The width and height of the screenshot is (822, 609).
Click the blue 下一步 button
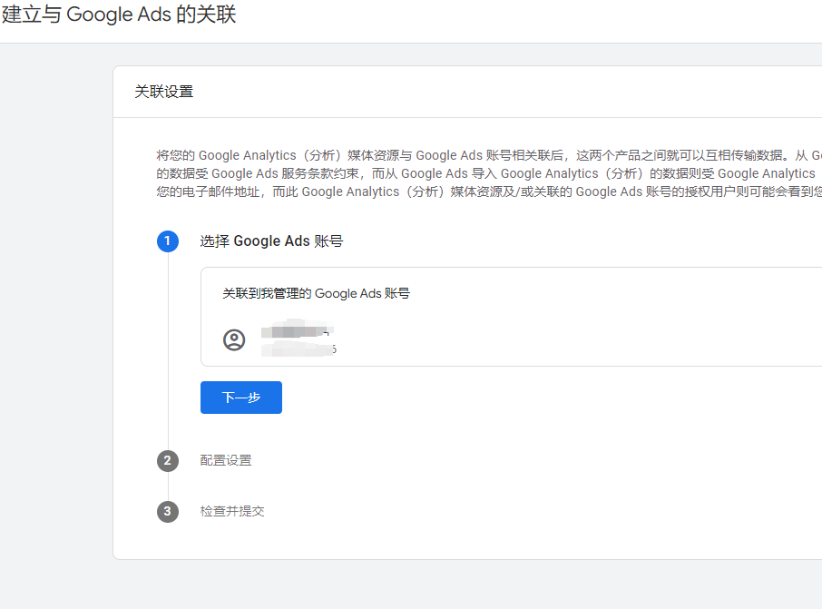(241, 398)
